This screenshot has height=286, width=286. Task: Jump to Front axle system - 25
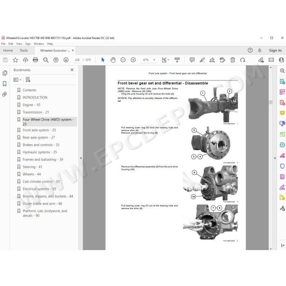click(39, 130)
